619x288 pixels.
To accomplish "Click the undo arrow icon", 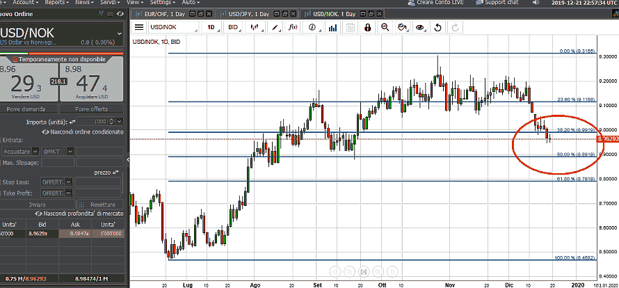I will pos(437,27).
